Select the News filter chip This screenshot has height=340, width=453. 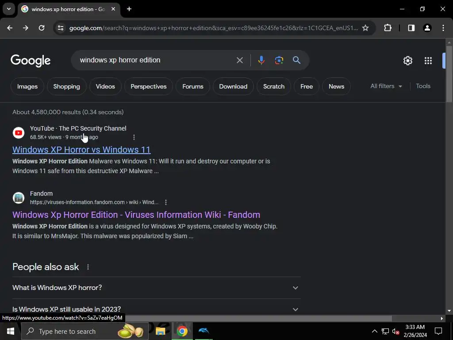pos(336,86)
